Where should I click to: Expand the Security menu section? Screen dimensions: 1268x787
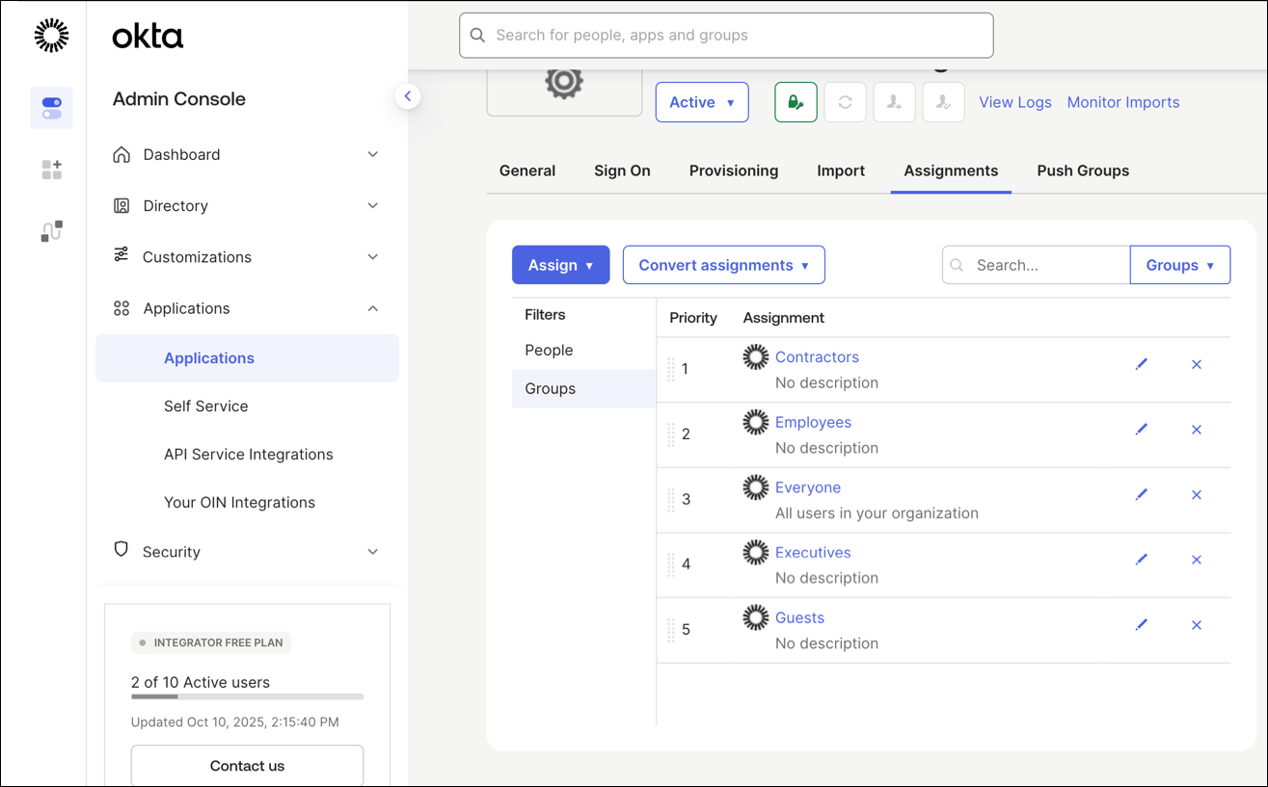tap(246, 552)
